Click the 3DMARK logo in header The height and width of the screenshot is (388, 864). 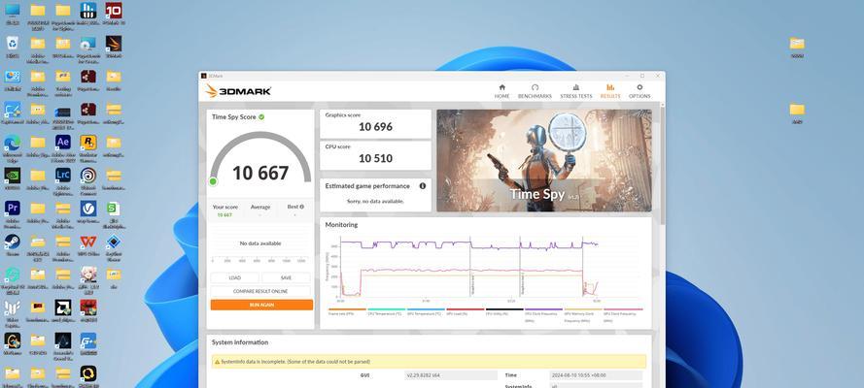click(x=238, y=91)
